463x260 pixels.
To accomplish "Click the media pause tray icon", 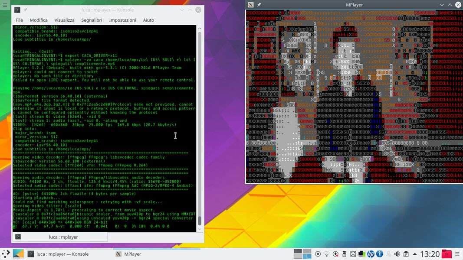I will (318, 254).
